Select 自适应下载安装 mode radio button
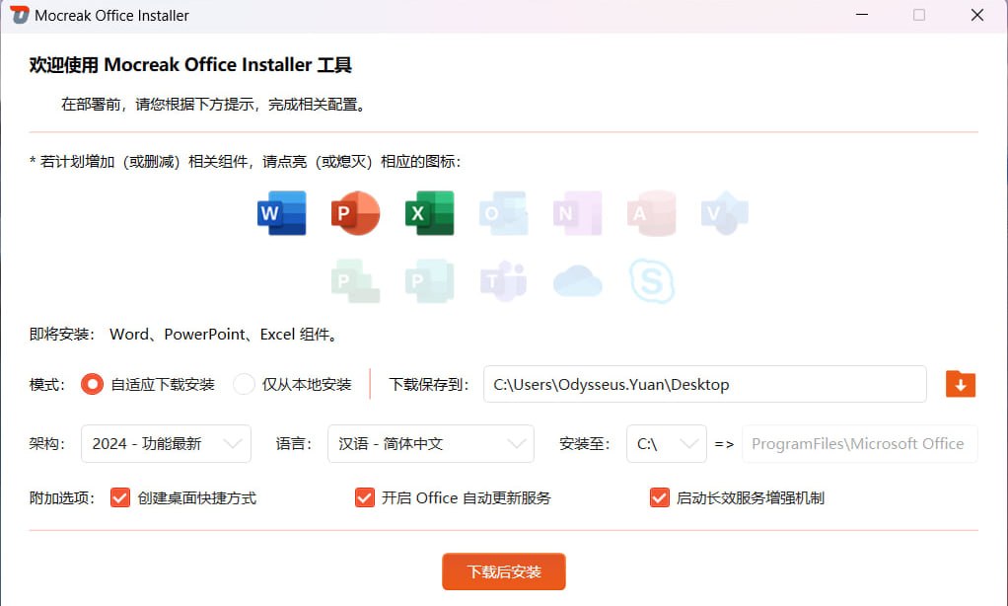Image resolution: width=1008 pixels, height=606 pixels. [x=92, y=384]
